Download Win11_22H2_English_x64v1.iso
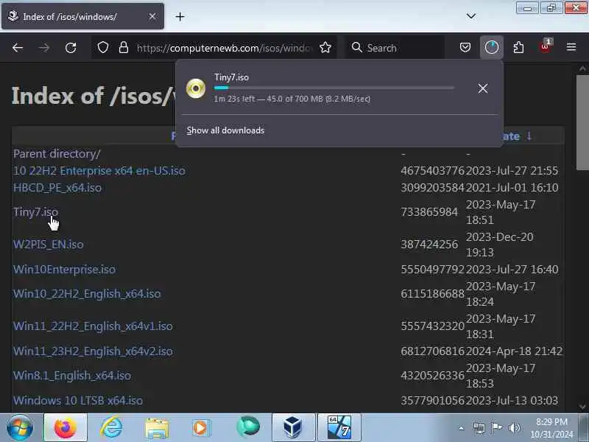 94,326
